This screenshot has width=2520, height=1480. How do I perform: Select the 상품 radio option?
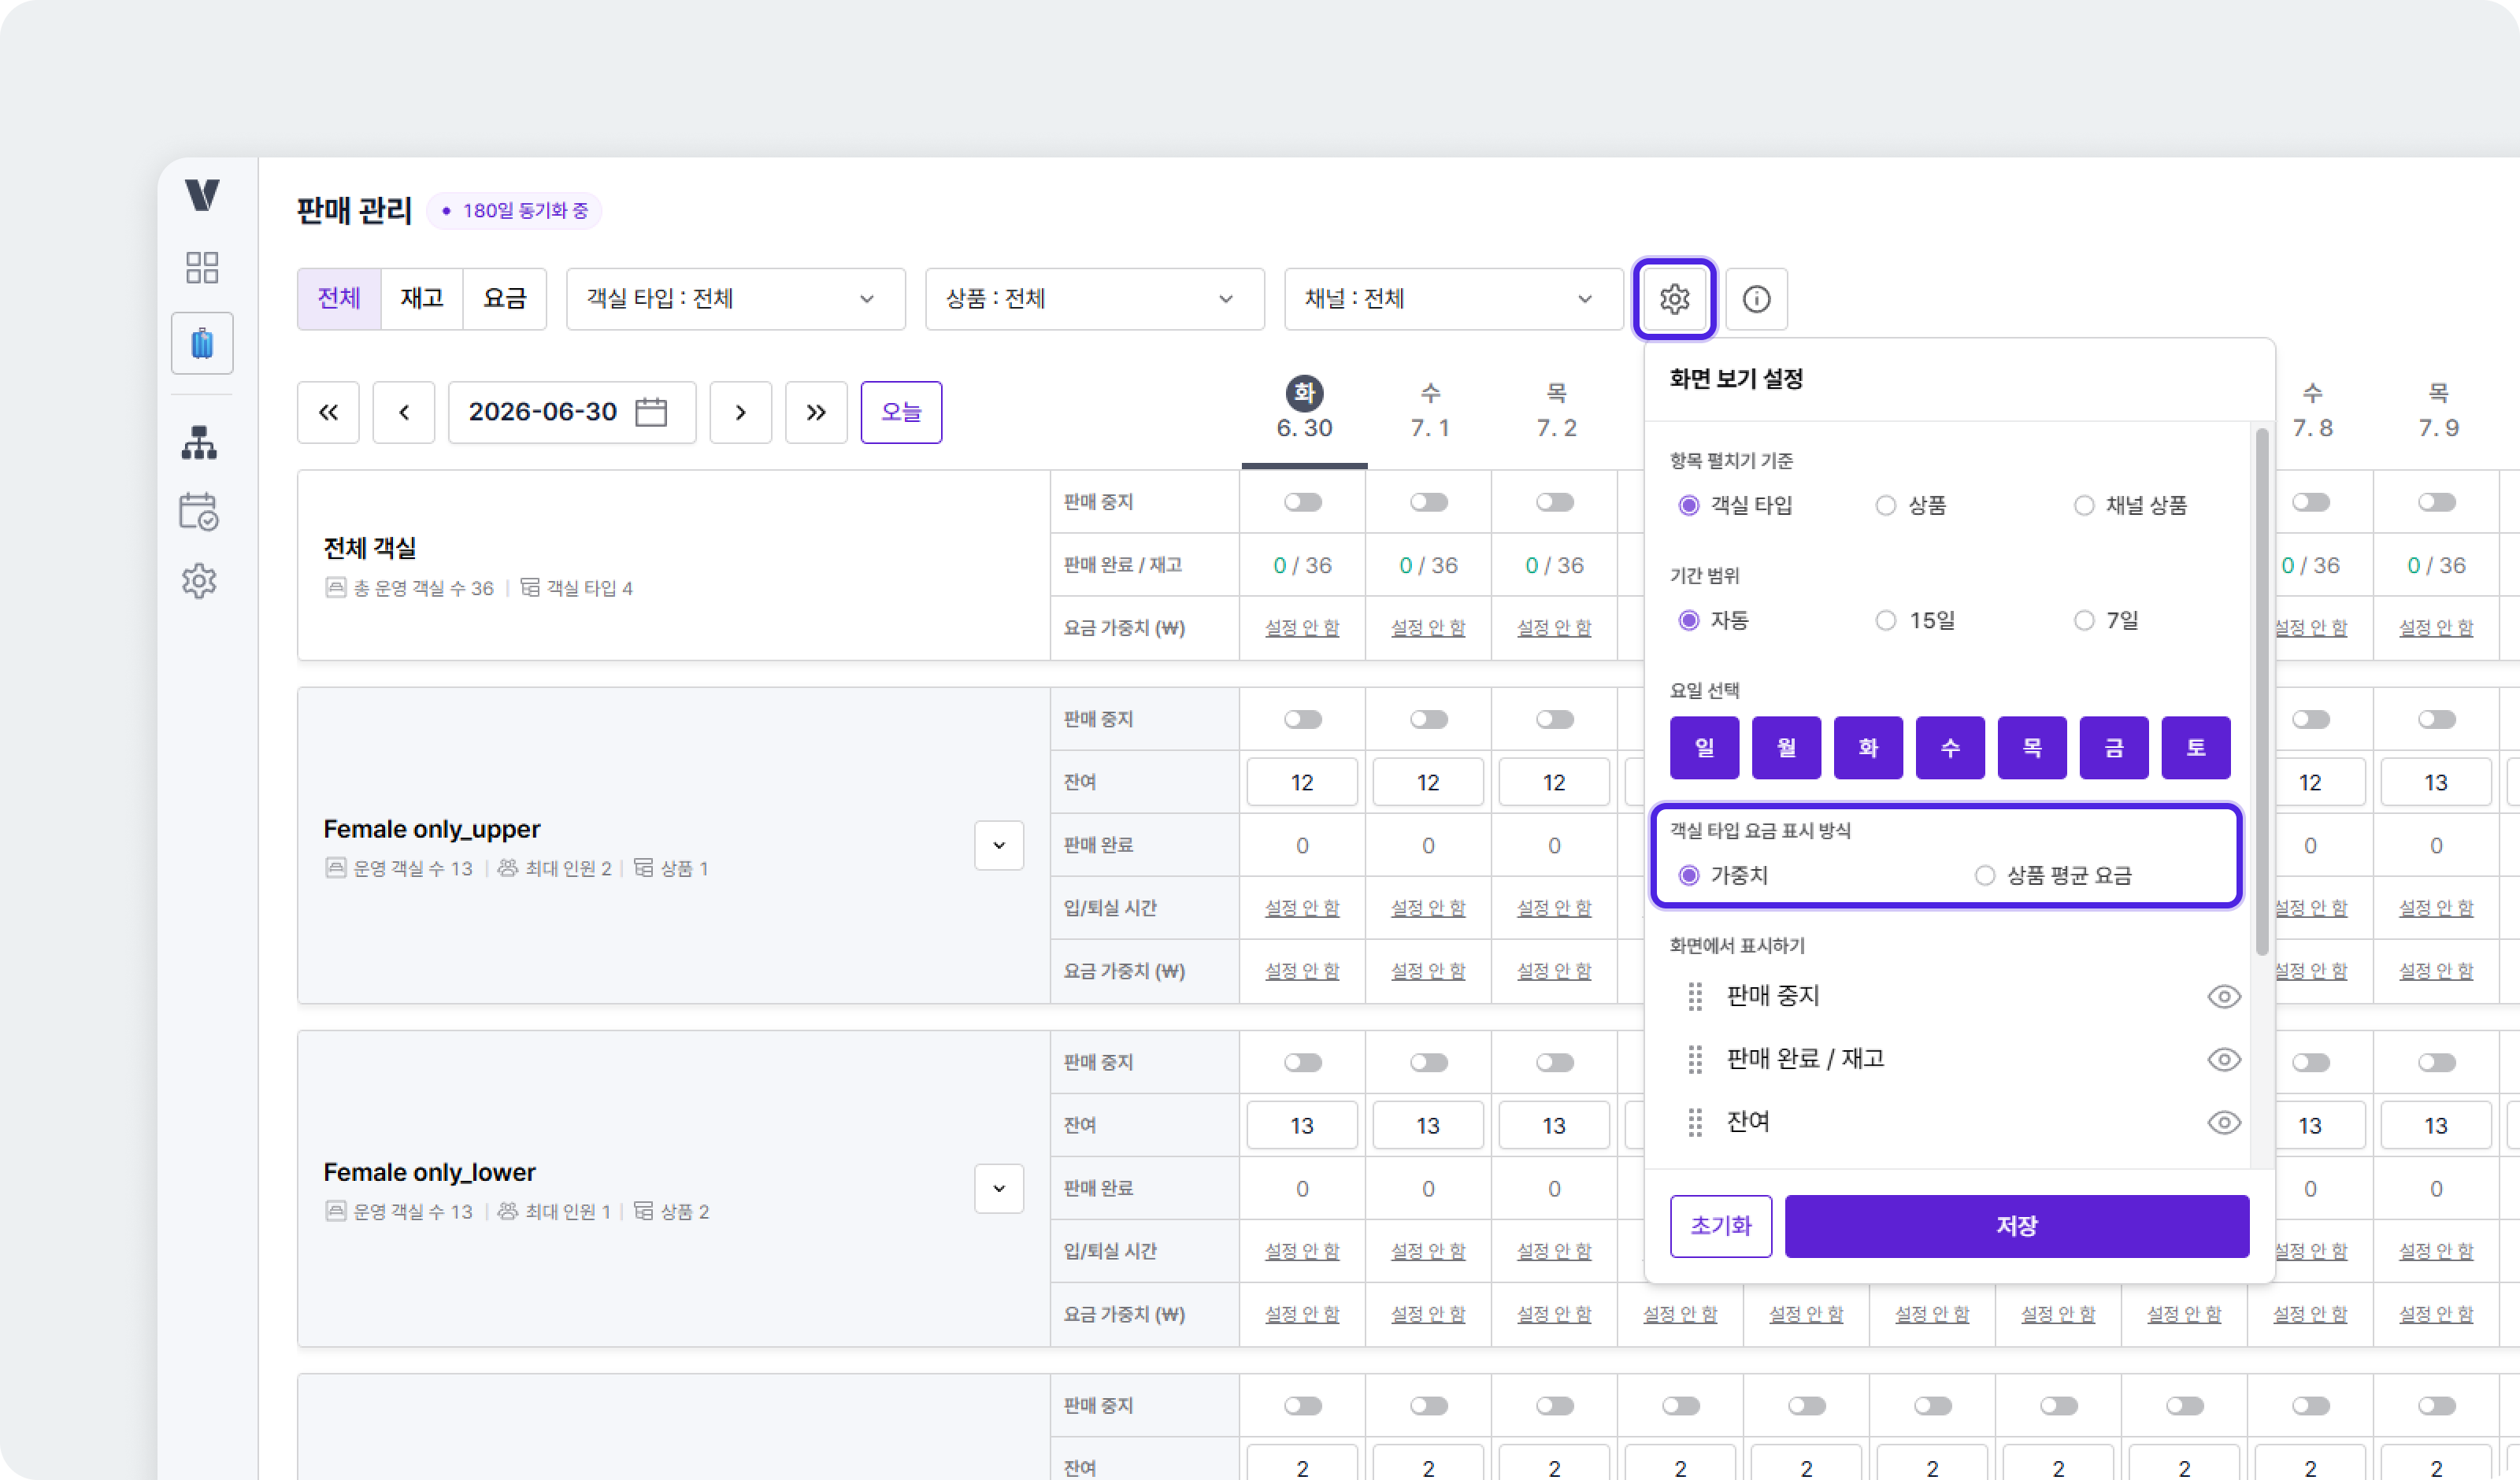click(x=1886, y=505)
